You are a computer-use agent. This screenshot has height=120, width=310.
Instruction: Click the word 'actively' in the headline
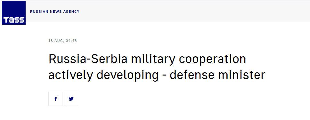click(x=70, y=75)
